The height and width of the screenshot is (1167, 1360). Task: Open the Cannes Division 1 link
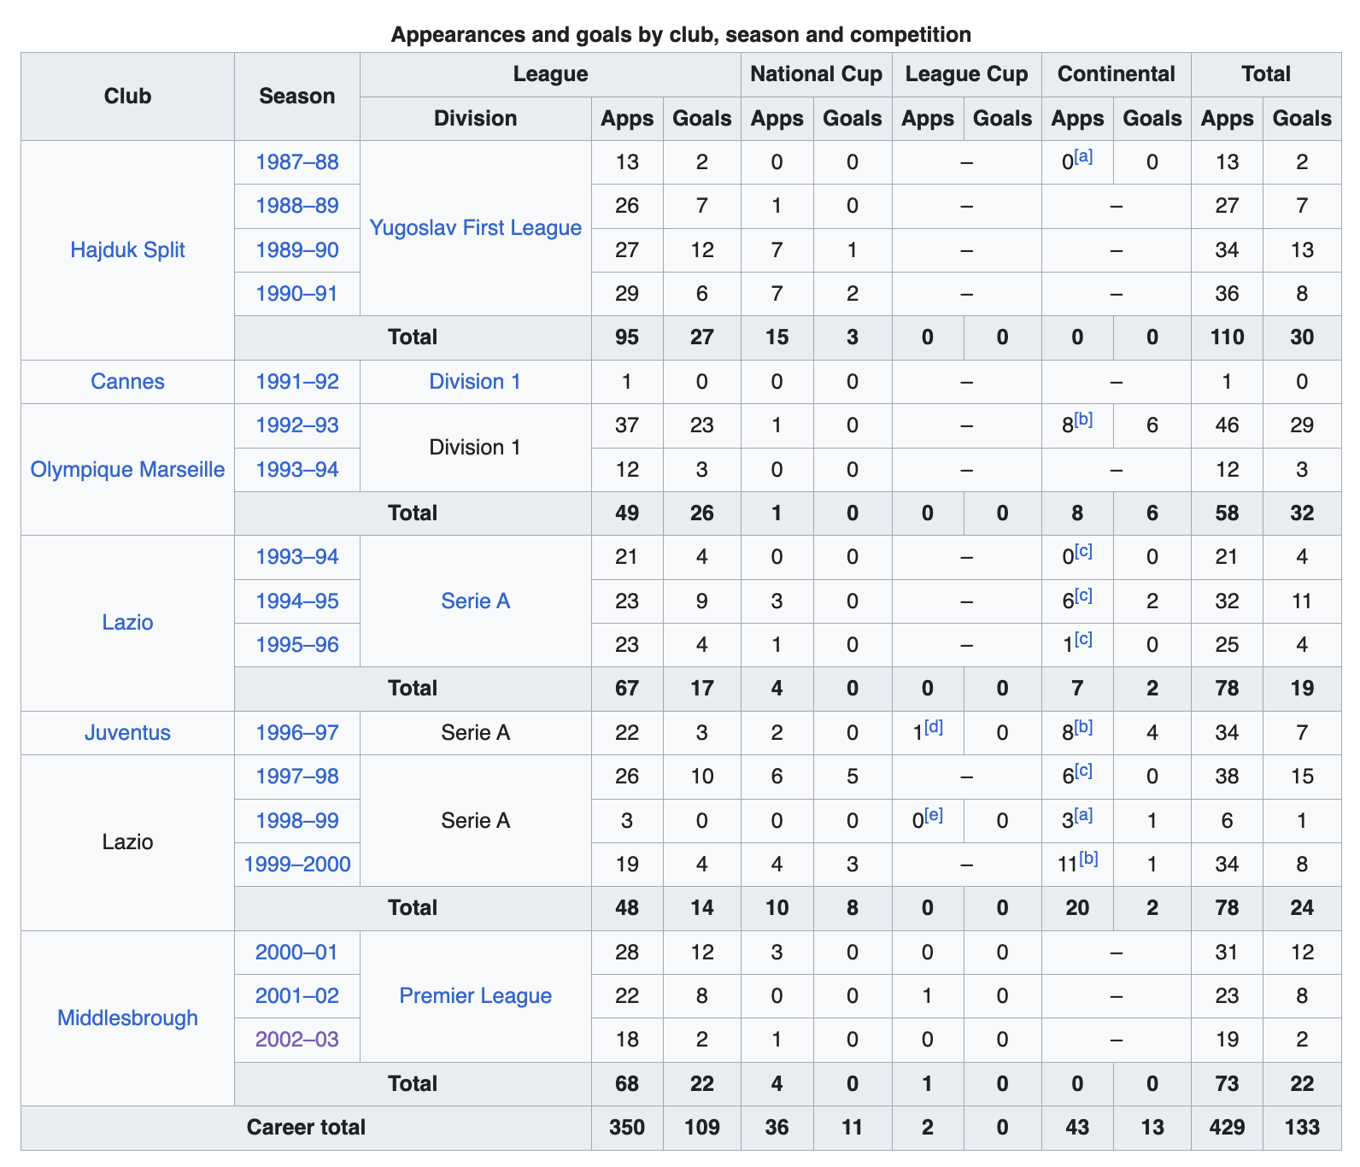[x=476, y=382]
